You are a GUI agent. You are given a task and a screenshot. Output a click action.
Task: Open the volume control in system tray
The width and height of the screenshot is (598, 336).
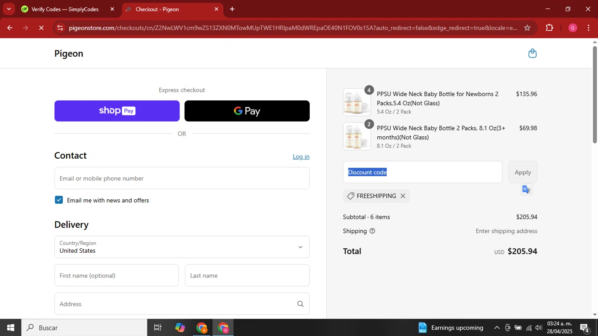point(539,328)
